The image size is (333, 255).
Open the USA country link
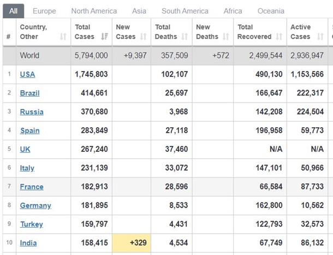(x=27, y=74)
